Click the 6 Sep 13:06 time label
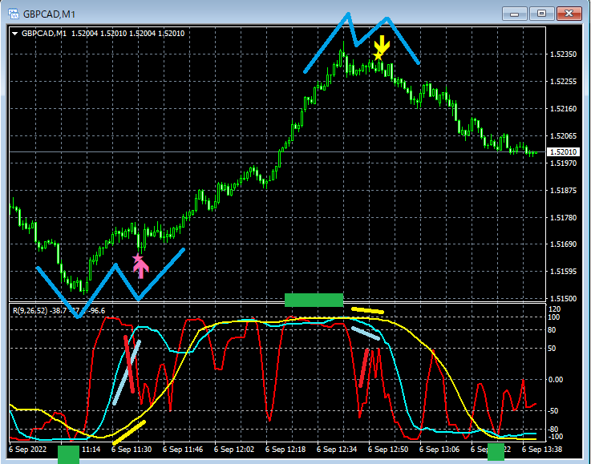The width and height of the screenshot is (591, 464). click(x=439, y=450)
